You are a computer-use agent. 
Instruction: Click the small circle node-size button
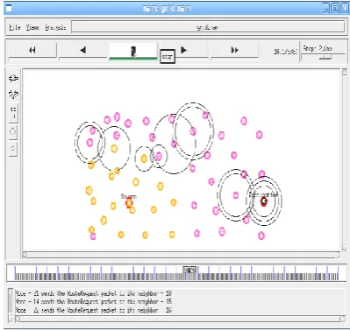[x=13, y=149]
